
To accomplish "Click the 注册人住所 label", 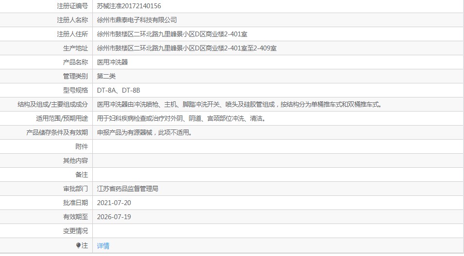I will (x=72, y=34).
